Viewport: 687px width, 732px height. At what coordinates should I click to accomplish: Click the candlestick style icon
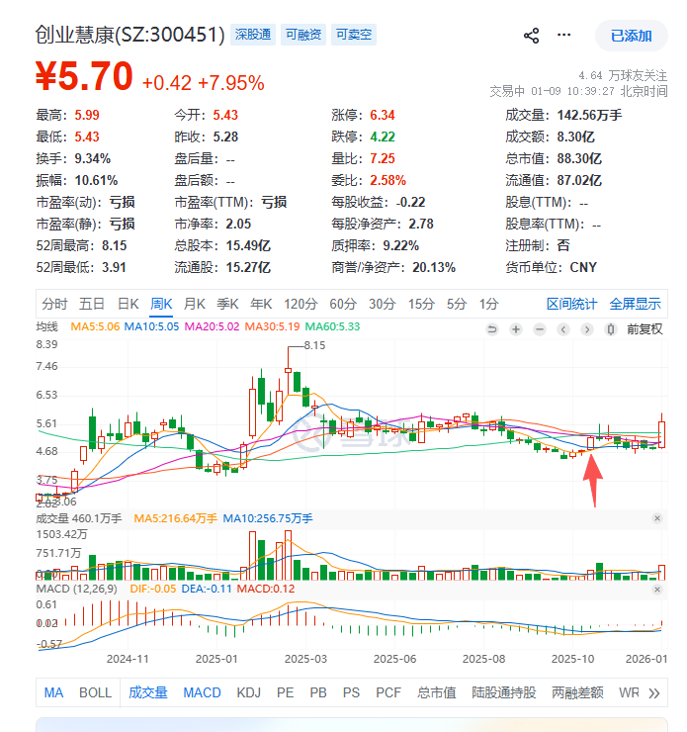pos(611,329)
